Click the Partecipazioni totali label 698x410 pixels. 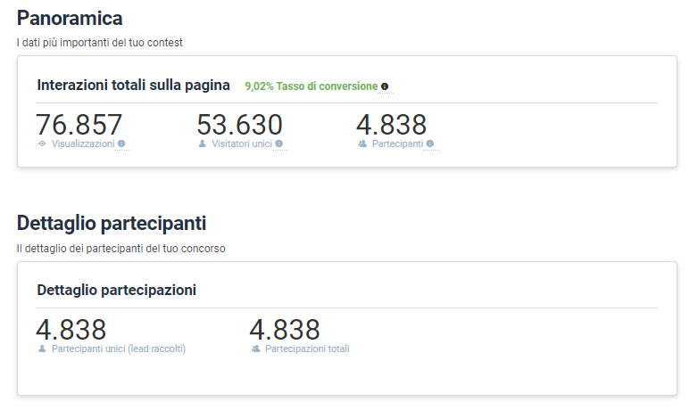[x=307, y=348]
